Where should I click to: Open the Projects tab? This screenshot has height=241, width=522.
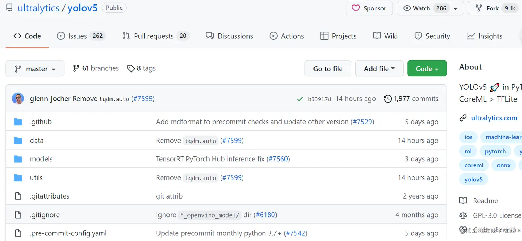click(338, 36)
